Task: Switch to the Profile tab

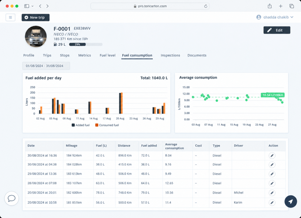Action: [x=29, y=55]
